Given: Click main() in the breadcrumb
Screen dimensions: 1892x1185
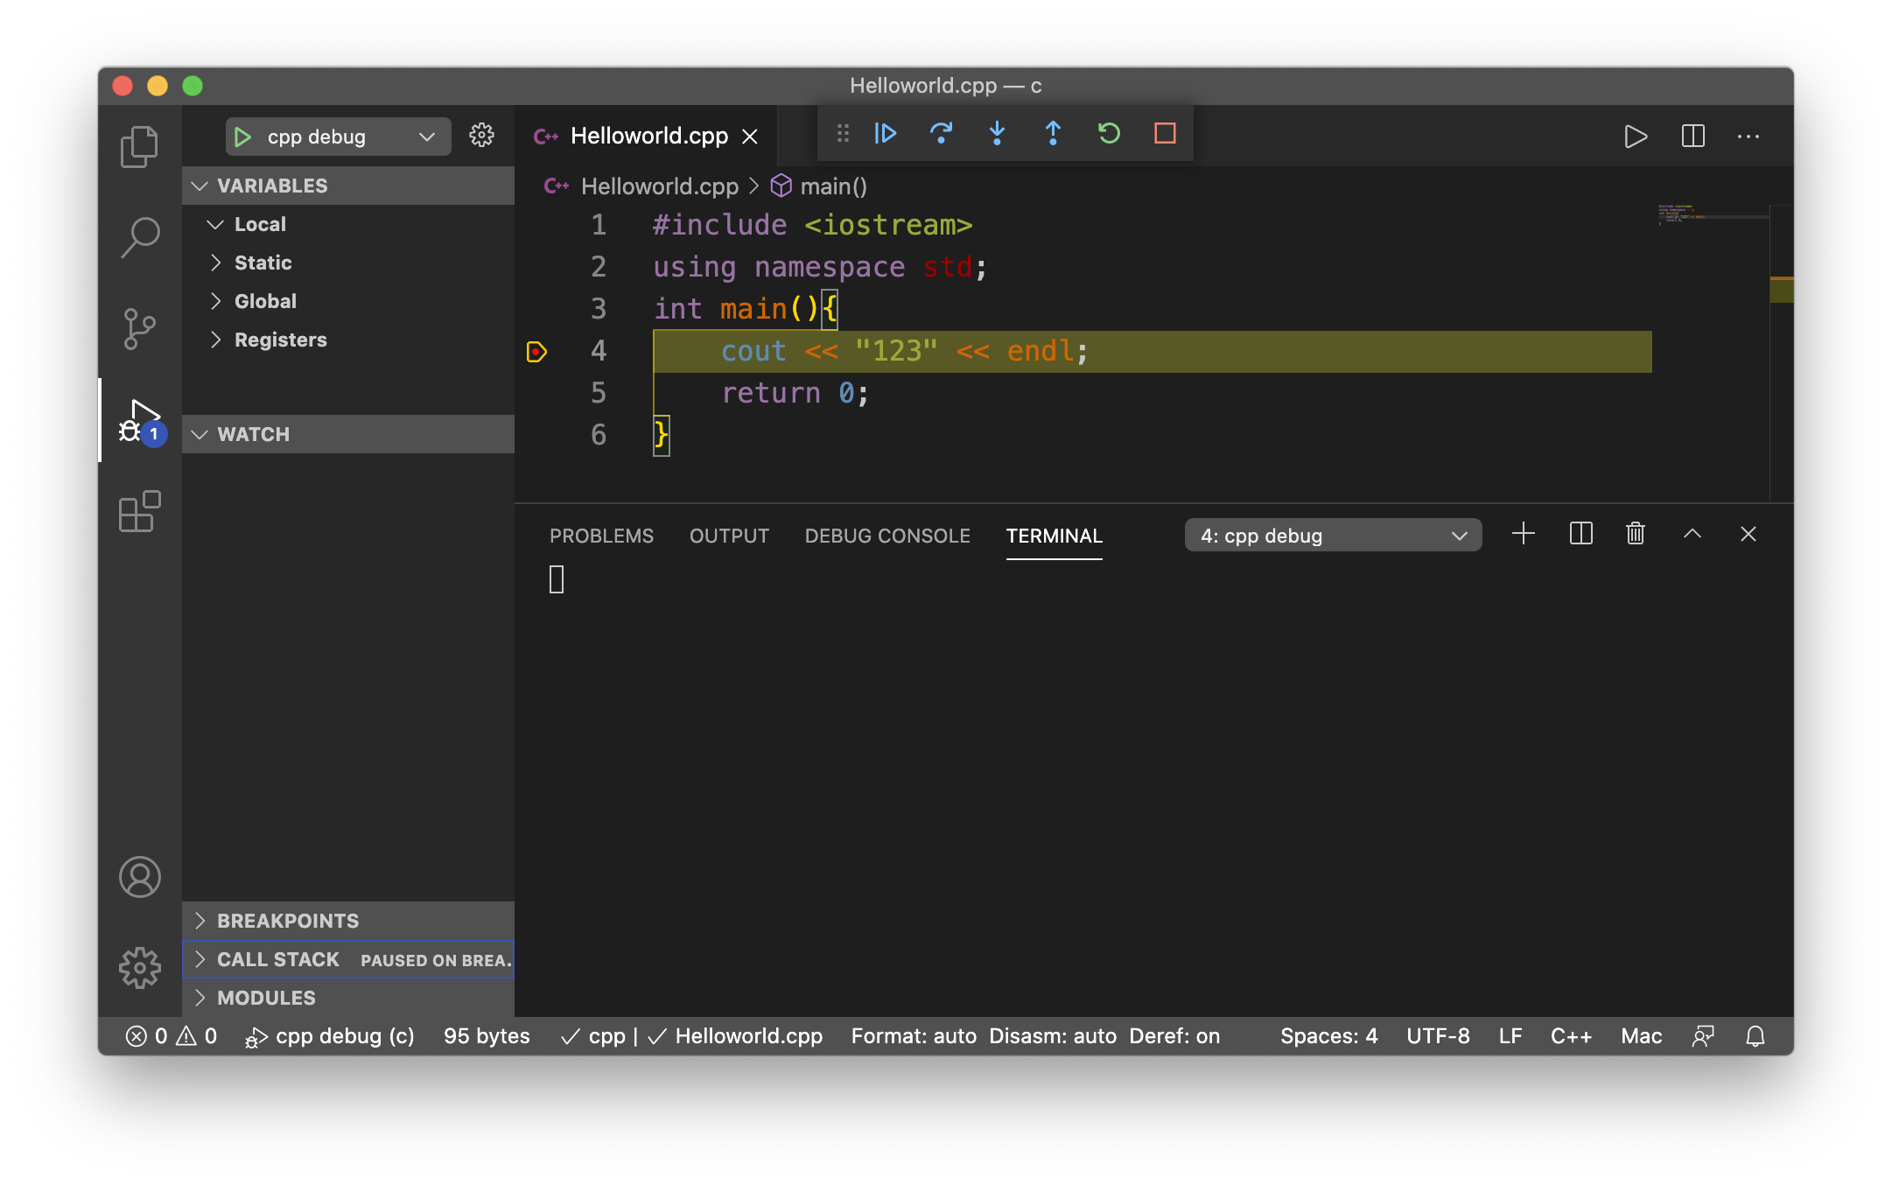Looking at the screenshot, I should [833, 186].
